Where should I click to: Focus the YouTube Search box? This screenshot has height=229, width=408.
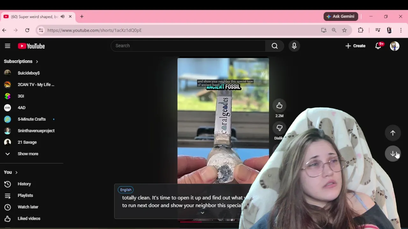(188, 46)
